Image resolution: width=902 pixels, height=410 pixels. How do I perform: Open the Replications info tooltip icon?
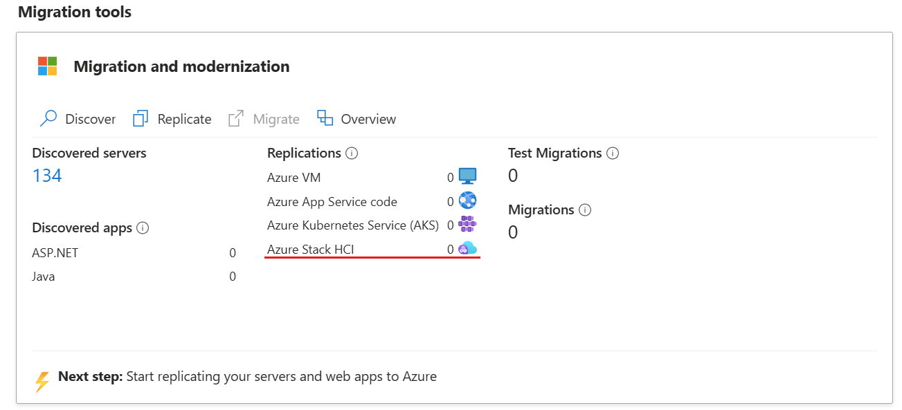click(353, 153)
